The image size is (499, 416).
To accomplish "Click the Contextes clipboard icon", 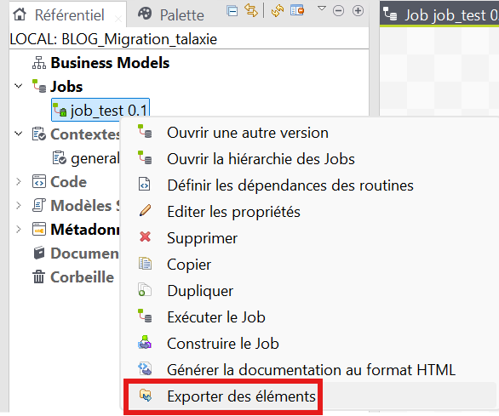I will pyautogui.click(x=39, y=134).
